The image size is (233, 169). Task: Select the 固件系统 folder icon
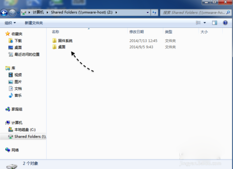coord(54,41)
